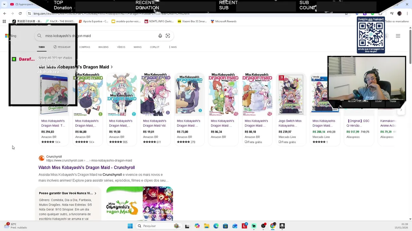412x231 pixels.
Task: Open the black octopus app on taskbar
Action: click(282, 226)
